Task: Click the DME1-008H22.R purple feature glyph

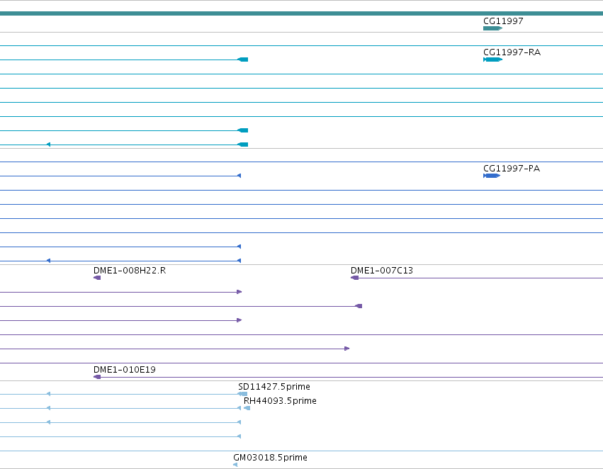Action: (x=97, y=278)
